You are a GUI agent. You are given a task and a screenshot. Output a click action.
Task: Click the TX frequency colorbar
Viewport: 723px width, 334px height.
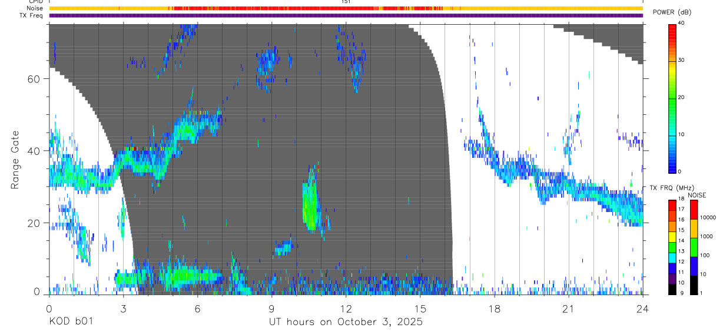point(672,247)
